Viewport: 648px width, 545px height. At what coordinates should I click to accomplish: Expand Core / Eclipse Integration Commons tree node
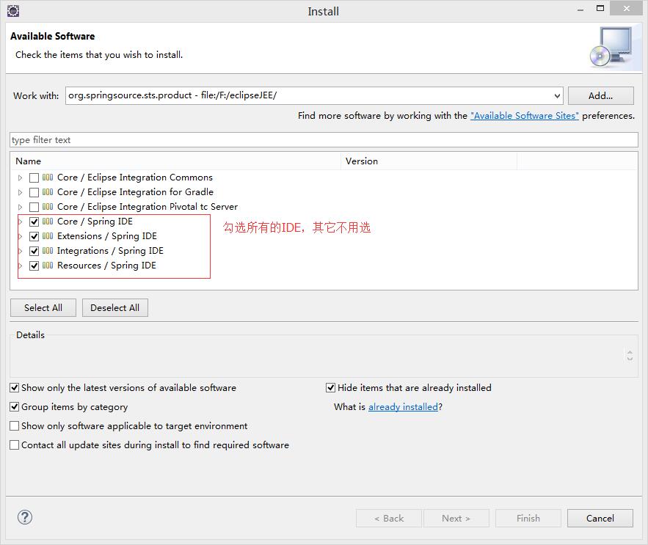20,178
